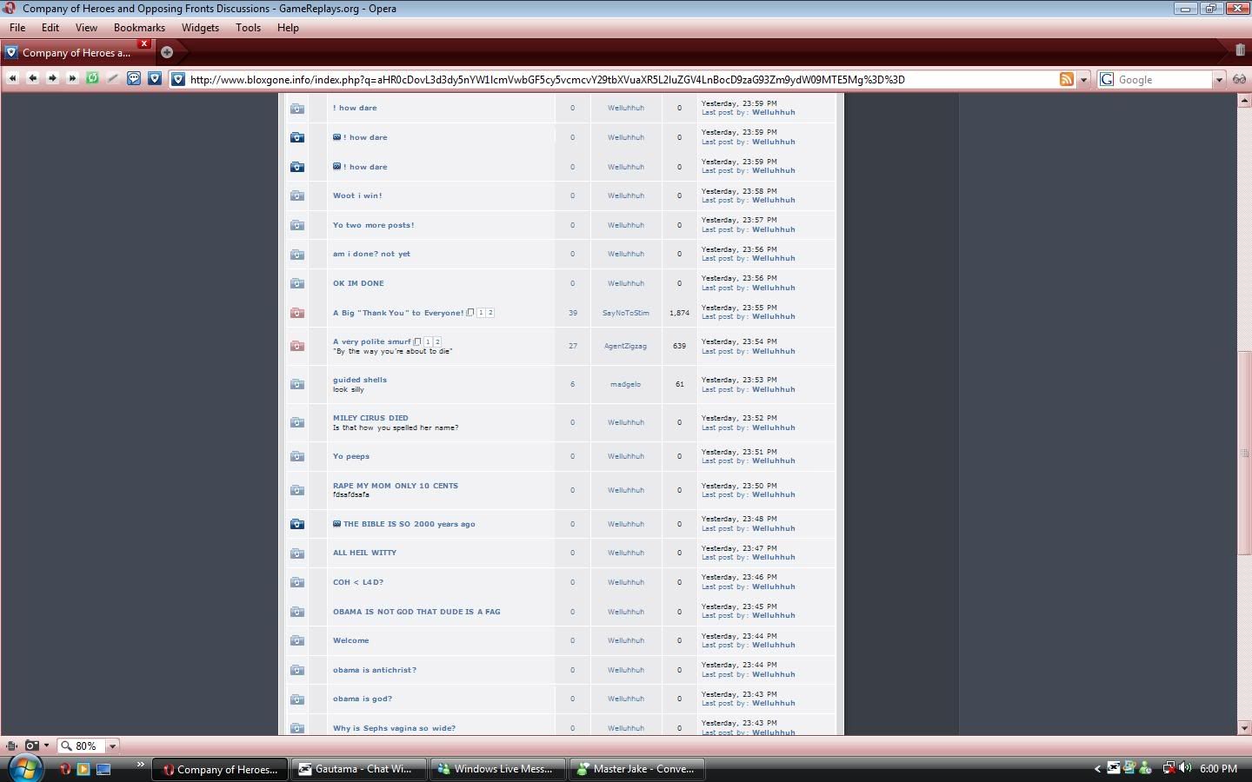Switch to Windows Live Messenger taskbar button
The height and width of the screenshot is (782, 1252).
496,769
